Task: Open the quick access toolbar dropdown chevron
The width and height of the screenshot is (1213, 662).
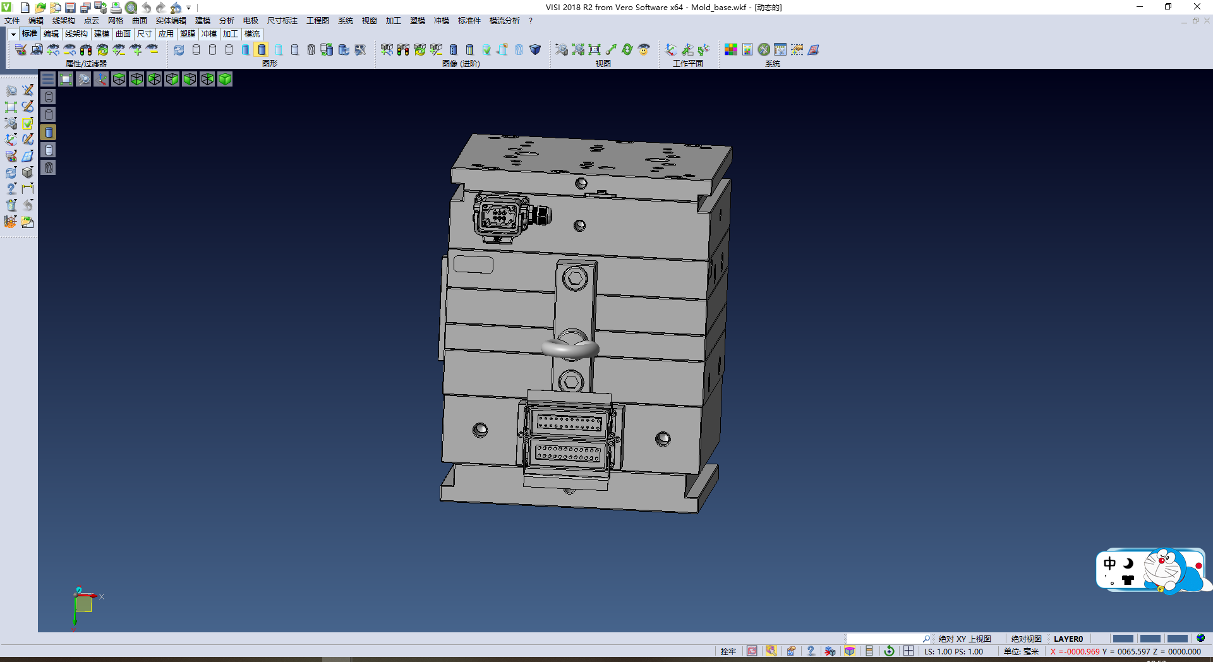Action: point(188,8)
